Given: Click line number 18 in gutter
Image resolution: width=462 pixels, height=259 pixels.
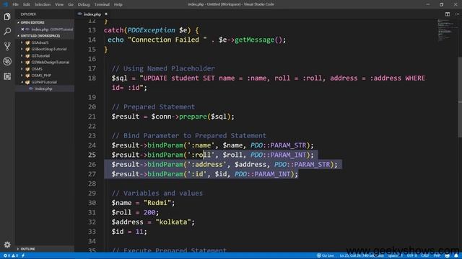Looking at the screenshot, I should 92,78.
